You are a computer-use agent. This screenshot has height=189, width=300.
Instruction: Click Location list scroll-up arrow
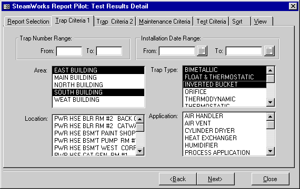[x=140, y=119]
